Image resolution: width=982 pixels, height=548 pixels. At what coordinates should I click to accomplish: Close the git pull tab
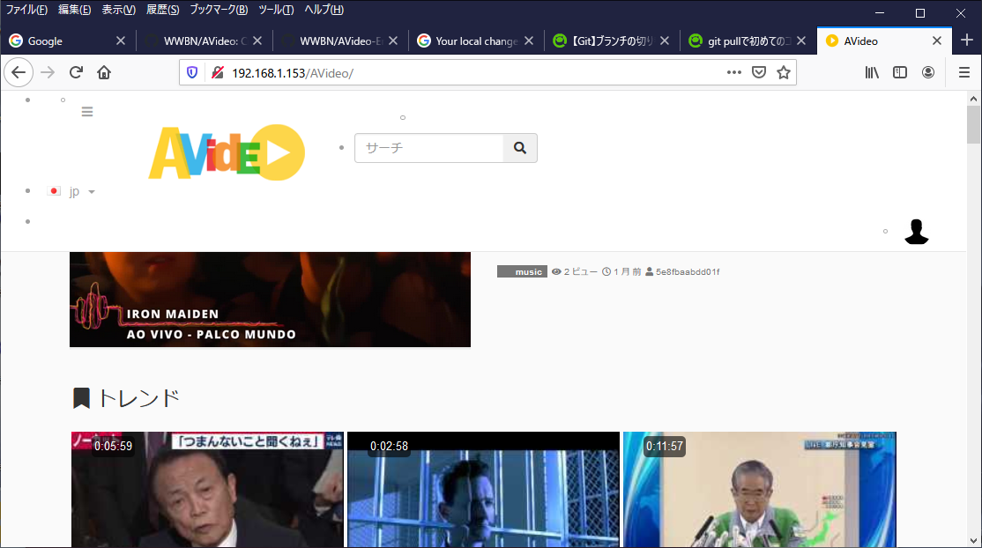pos(801,41)
